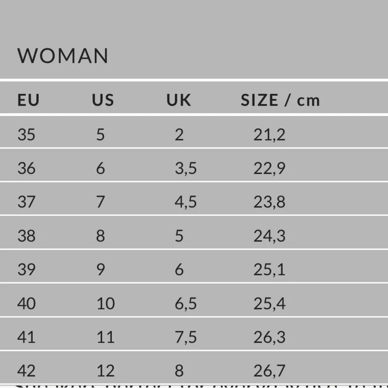The height and width of the screenshot is (388, 388).
Task: Click the 21,2 cm value
Action: pyautogui.click(x=269, y=135)
